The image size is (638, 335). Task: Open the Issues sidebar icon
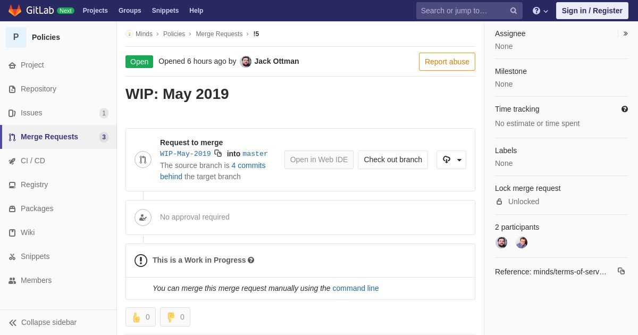[x=12, y=113]
